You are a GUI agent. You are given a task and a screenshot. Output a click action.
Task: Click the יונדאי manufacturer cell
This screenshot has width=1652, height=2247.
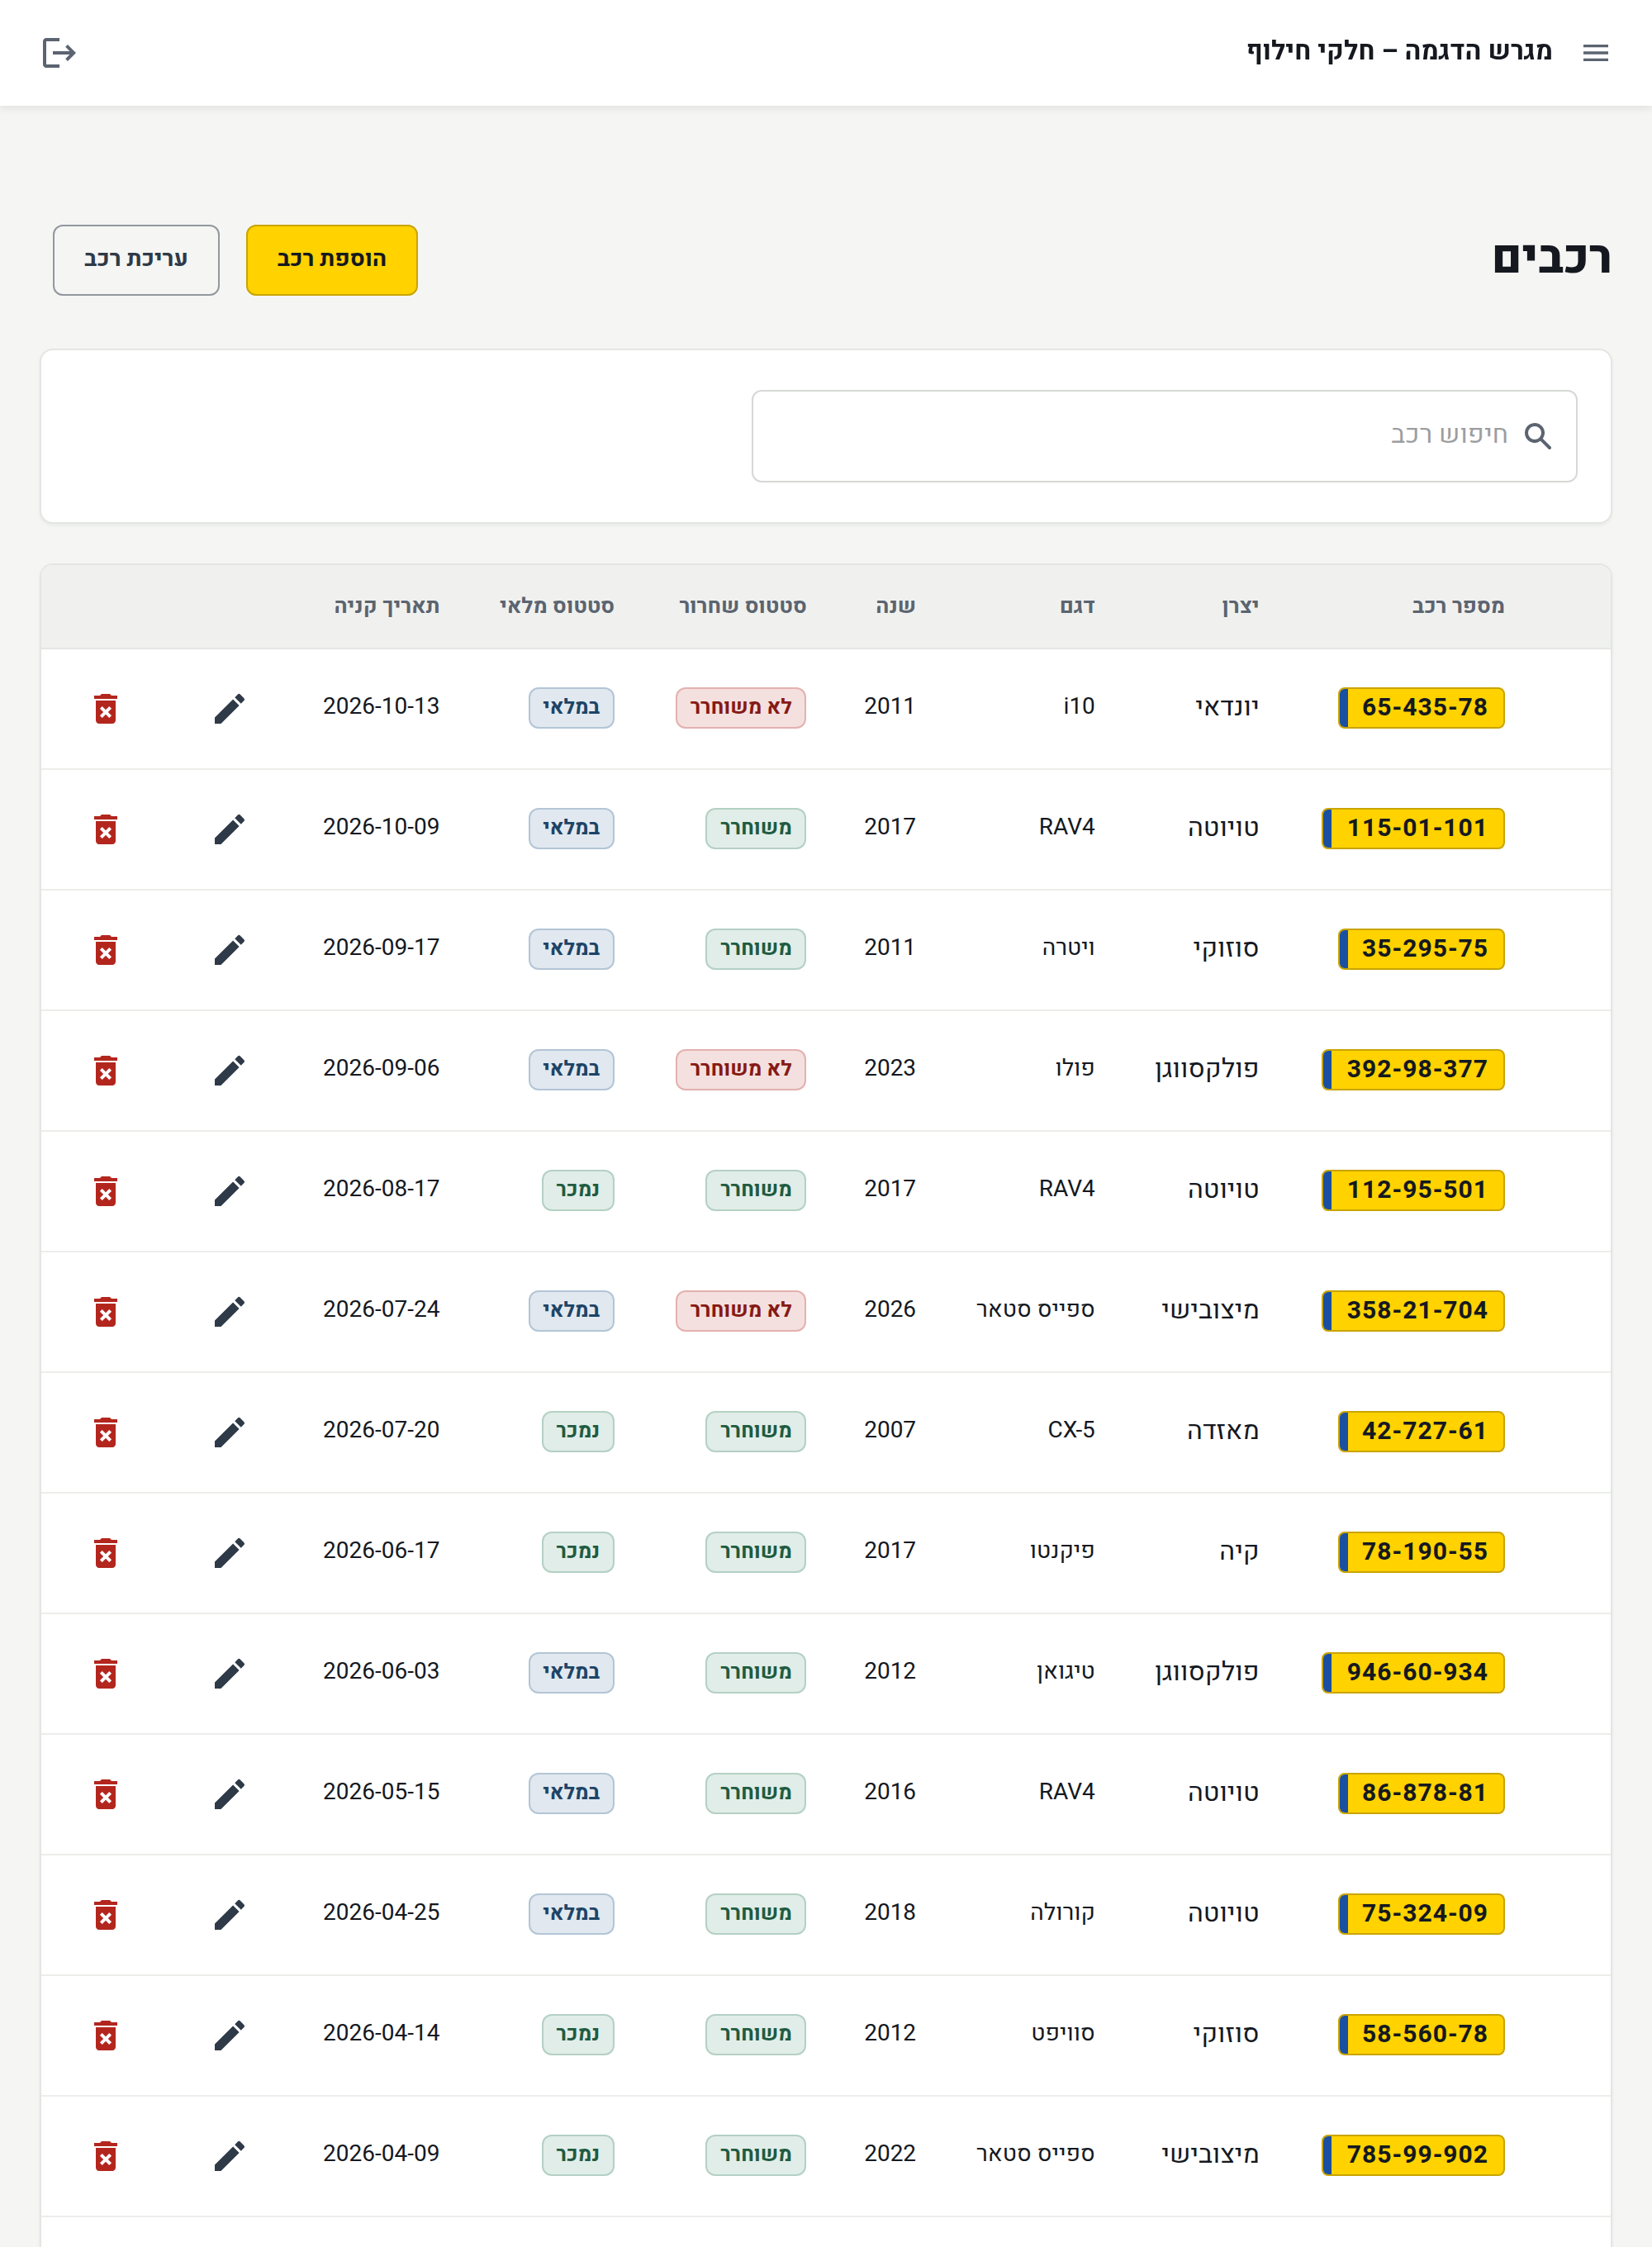point(1227,707)
